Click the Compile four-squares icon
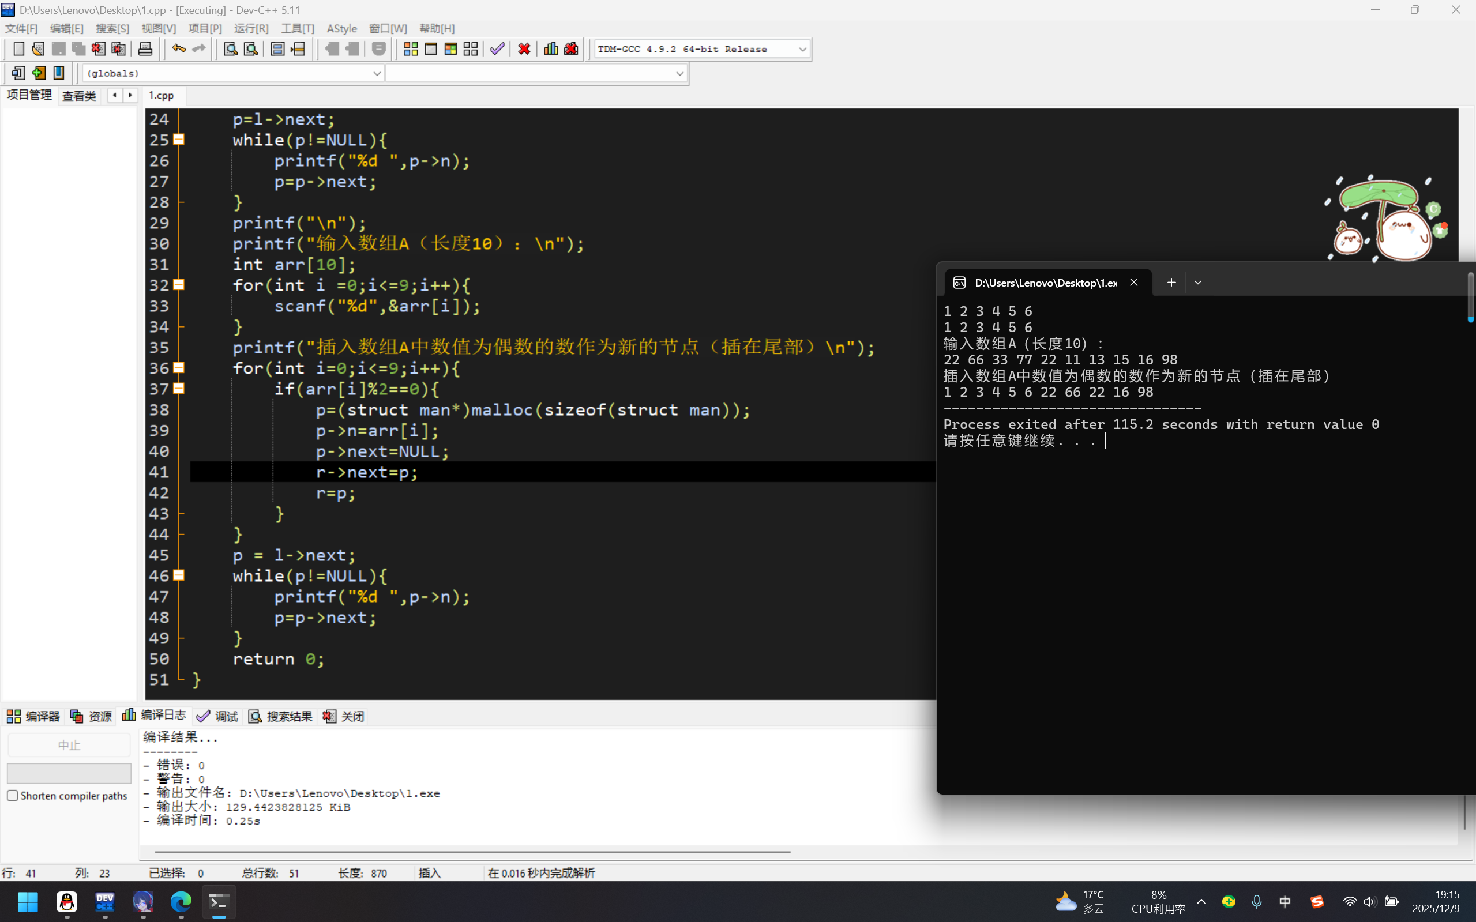This screenshot has width=1476, height=922. tap(411, 49)
